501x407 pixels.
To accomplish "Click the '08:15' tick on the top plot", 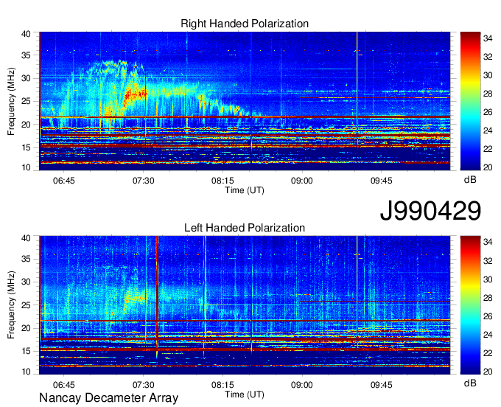I will coord(223,181).
